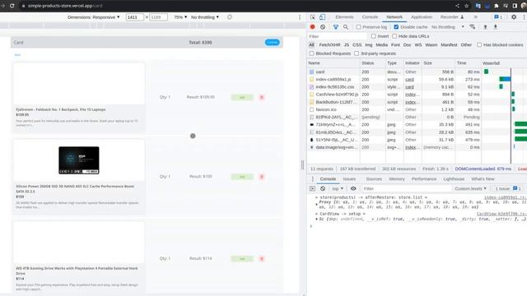This screenshot has height=296, width=527.
Task: Clear the console output
Action: [x=323, y=188]
